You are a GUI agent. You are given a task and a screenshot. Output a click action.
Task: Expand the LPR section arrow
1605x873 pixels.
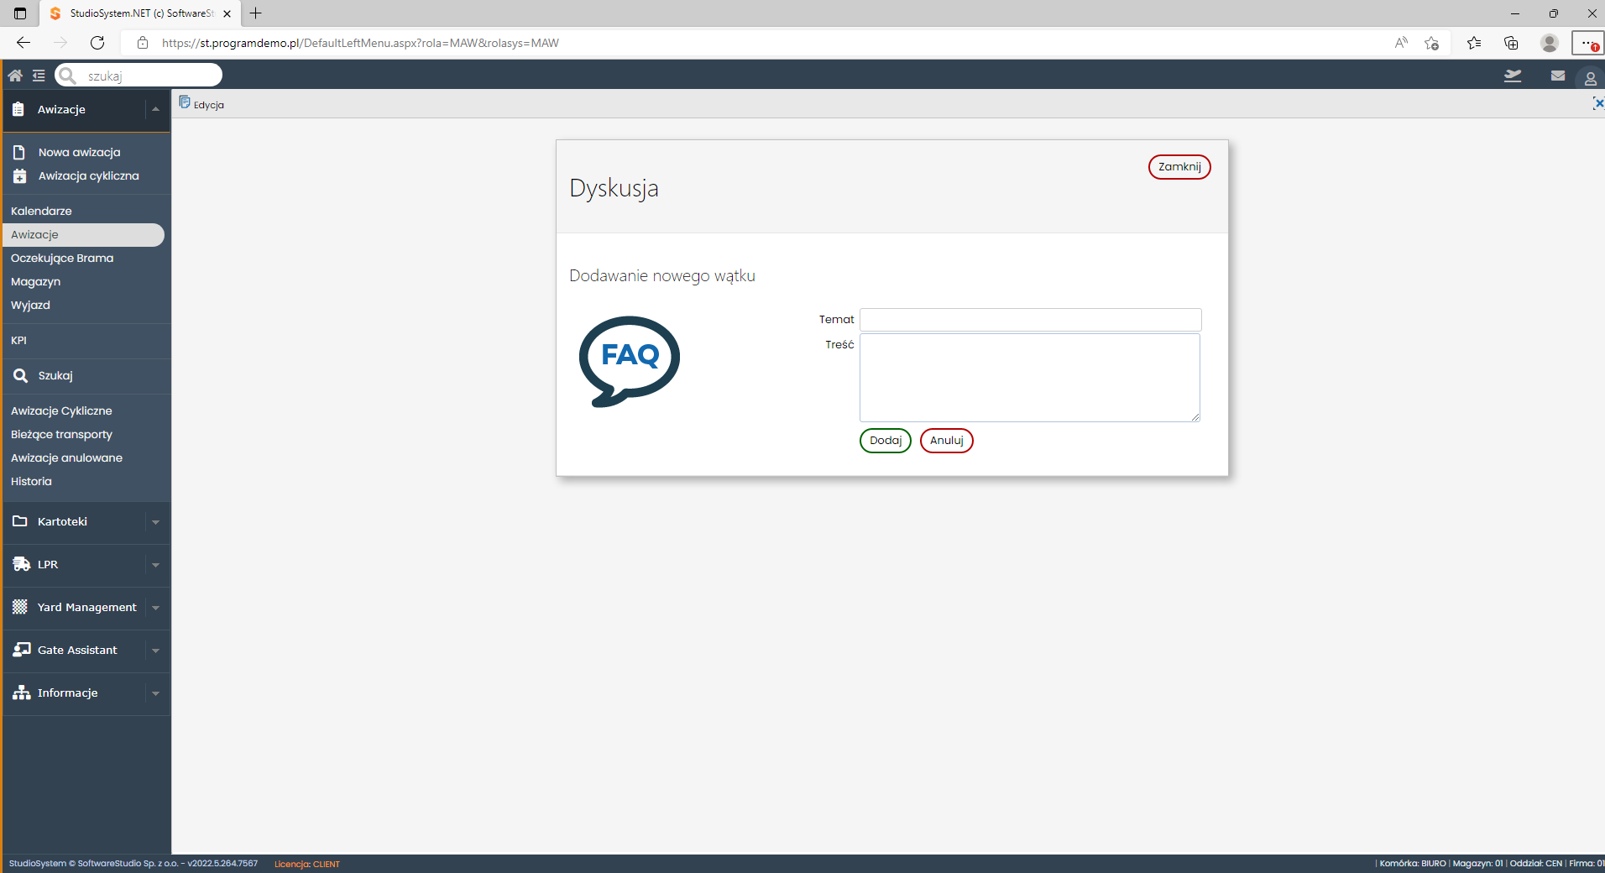pos(155,565)
